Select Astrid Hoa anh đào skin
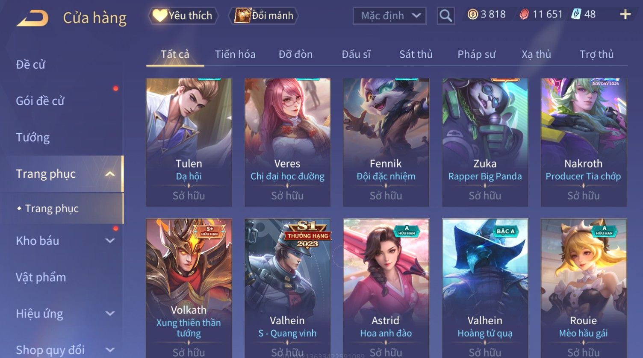This screenshot has height=358, width=643. tap(386, 288)
